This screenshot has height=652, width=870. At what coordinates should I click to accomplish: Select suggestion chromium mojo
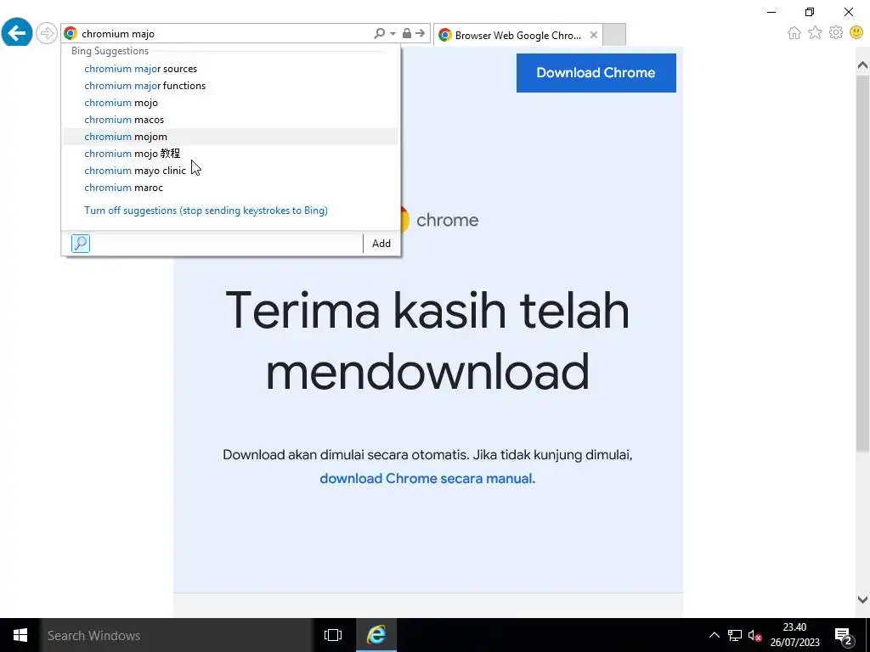tap(230, 103)
